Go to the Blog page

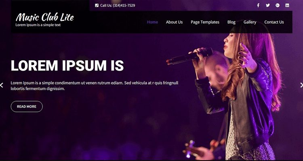click(x=231, y=22)
